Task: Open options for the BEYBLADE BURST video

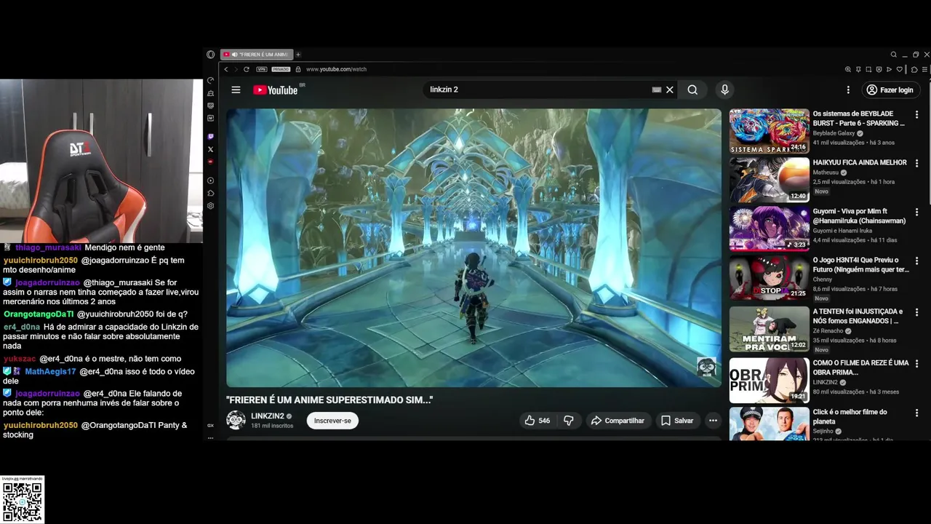Action: click(x=916, y=115)
